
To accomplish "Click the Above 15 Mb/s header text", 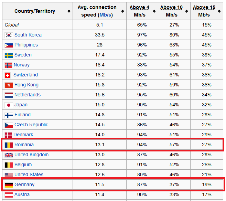I will click(x=204, y=11).
